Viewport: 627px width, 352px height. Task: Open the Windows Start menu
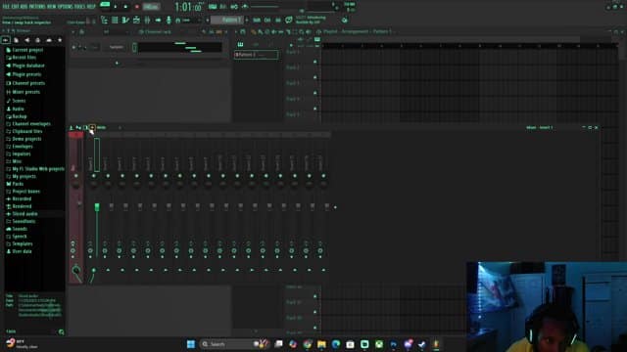[191, 344]
